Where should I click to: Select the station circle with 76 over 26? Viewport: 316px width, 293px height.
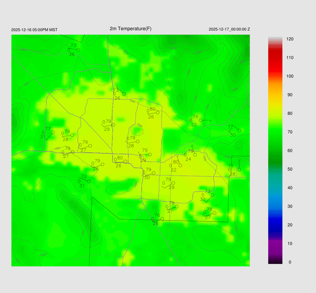click(x=162, y=219)
